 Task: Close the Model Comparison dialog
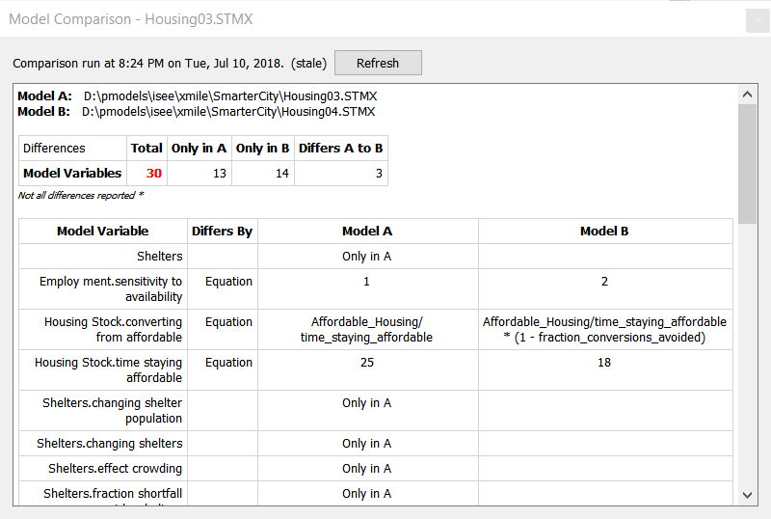[x=758, y=20]
